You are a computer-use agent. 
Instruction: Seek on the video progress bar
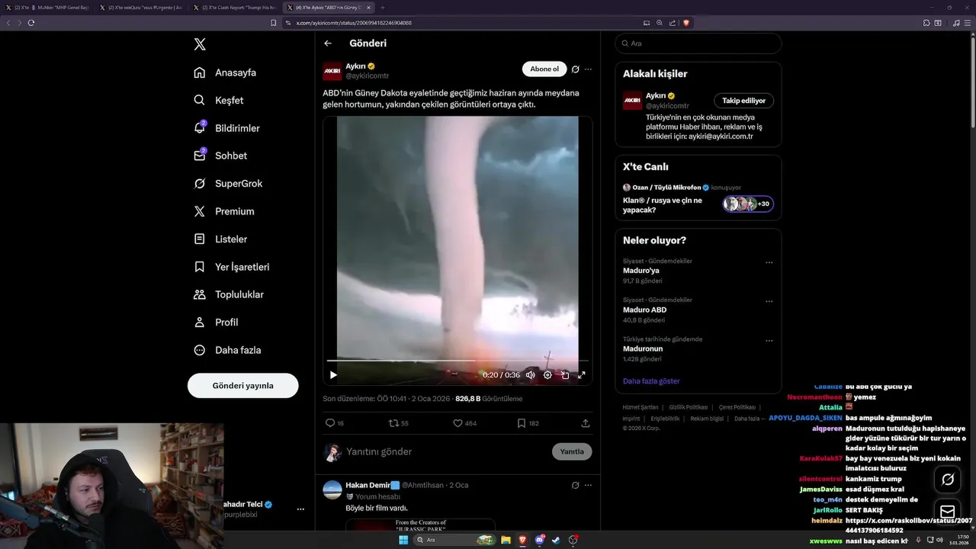coord(457,360)
